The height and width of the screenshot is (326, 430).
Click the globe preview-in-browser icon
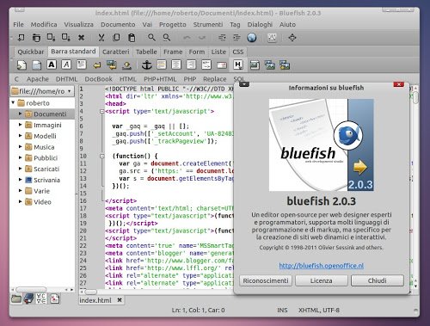tap(252, 38)
